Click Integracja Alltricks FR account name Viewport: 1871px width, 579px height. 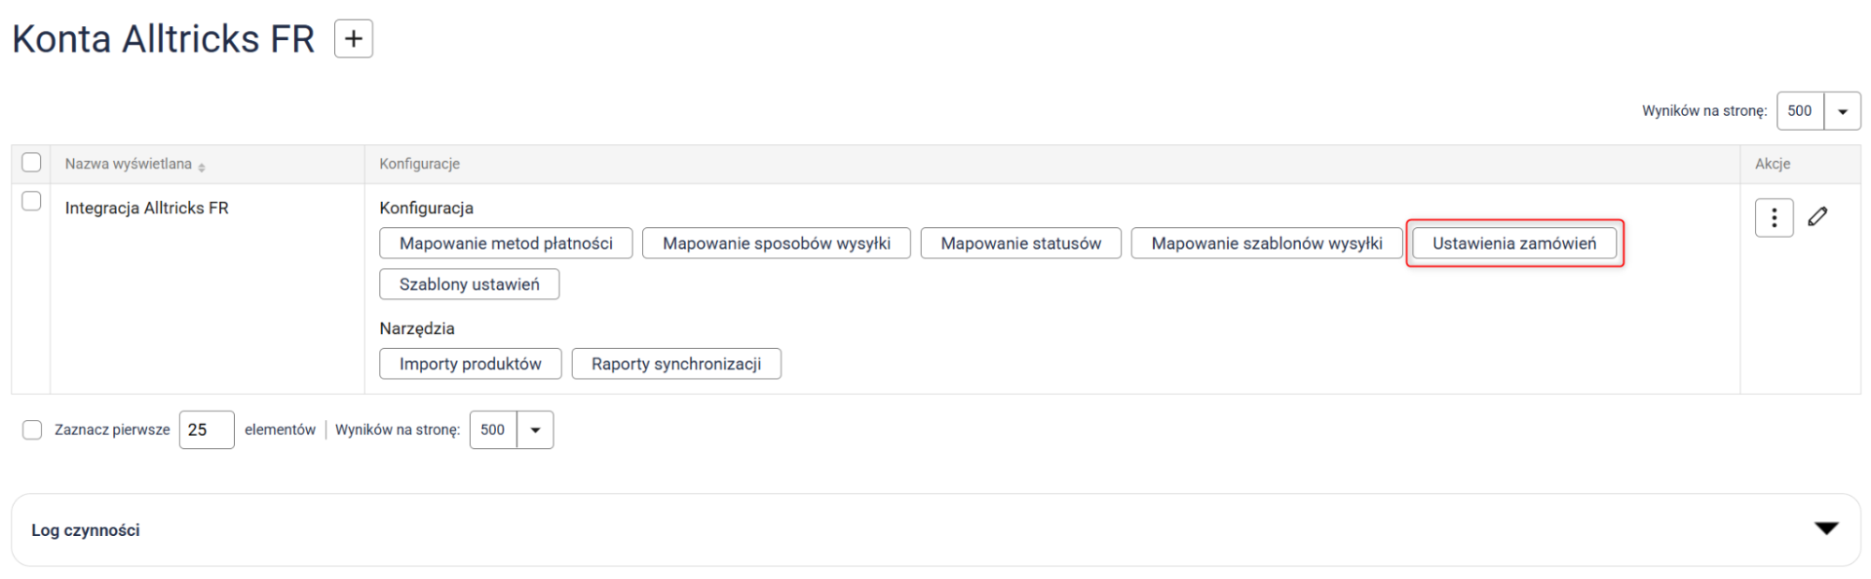147,209
